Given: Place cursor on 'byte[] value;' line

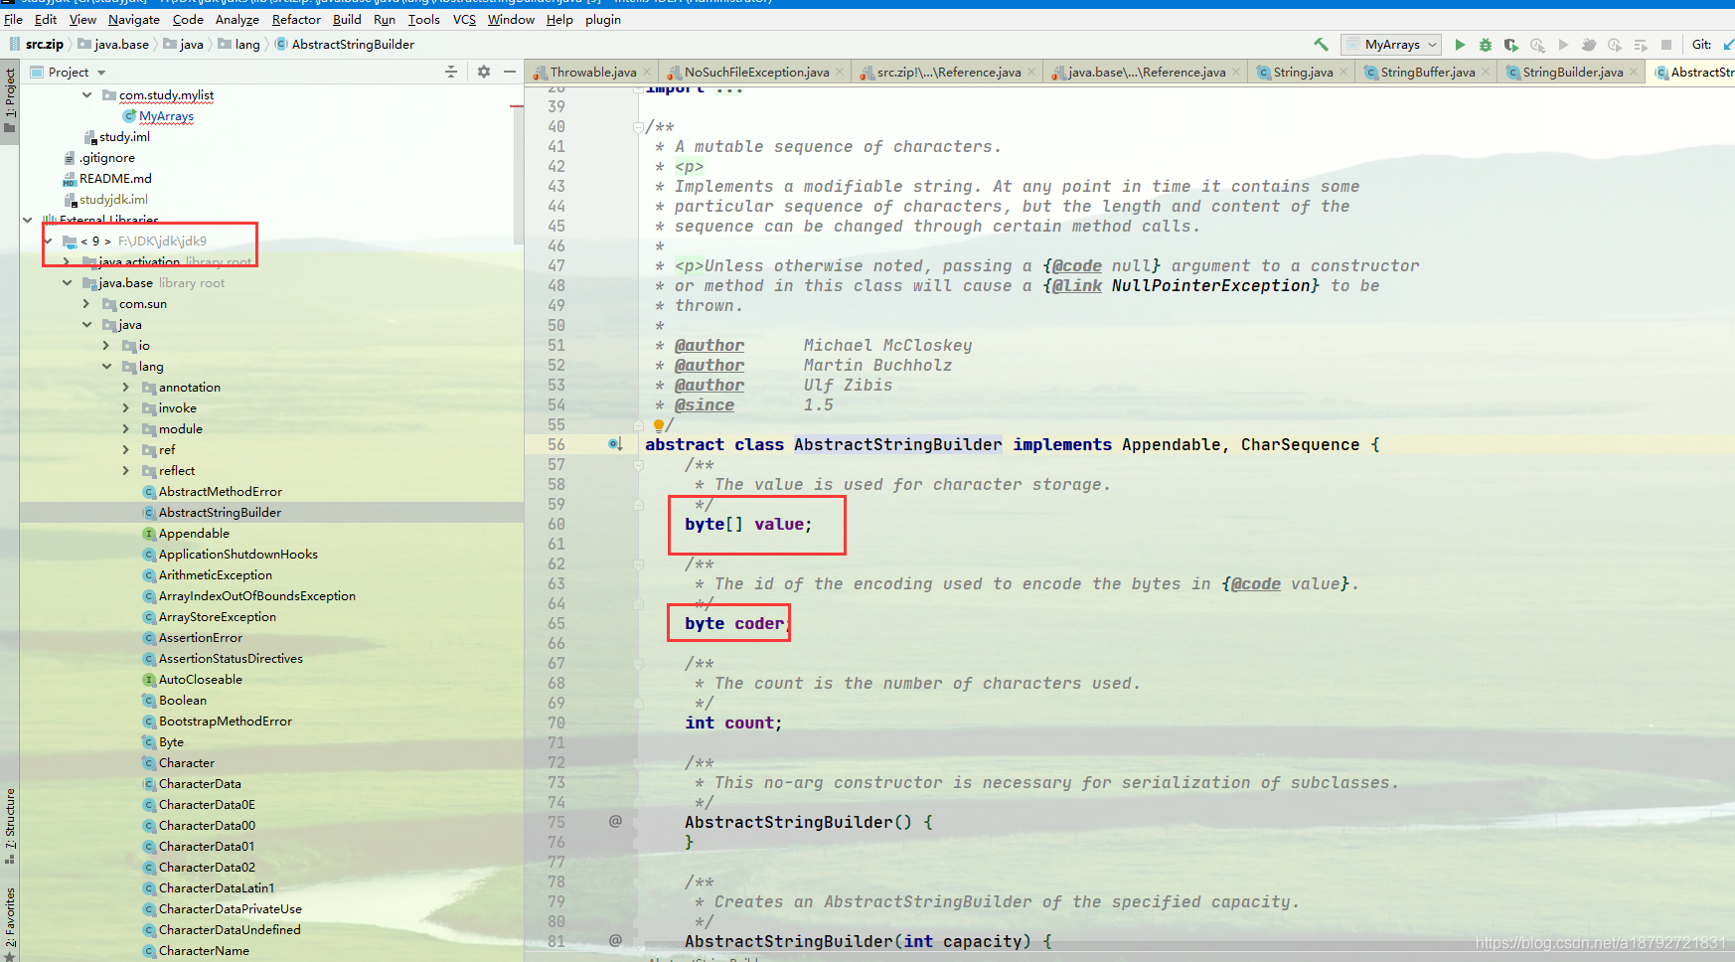Looking at the screenshot, I should click(747, 525).
